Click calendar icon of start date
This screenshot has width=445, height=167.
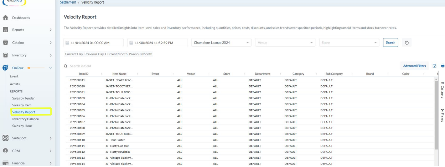(67, 43)
